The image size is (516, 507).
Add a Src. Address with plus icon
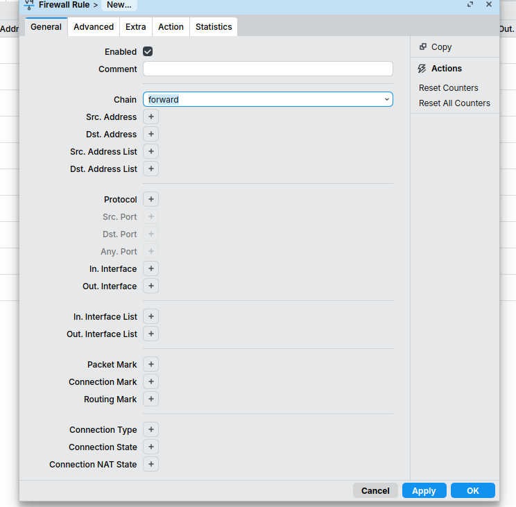coord(151,117)
